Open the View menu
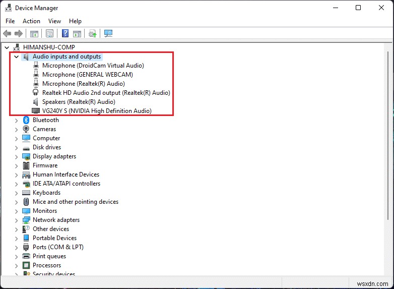The width and height of the screenshot is (394, 289). [54, 21]
